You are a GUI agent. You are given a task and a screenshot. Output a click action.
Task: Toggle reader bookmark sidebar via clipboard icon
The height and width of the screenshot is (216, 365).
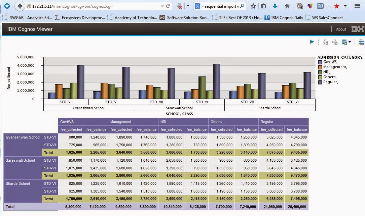click(x=263, y=6)
